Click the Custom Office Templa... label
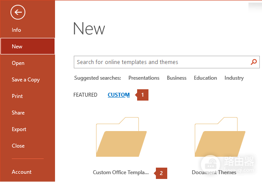 click(121, 172)
